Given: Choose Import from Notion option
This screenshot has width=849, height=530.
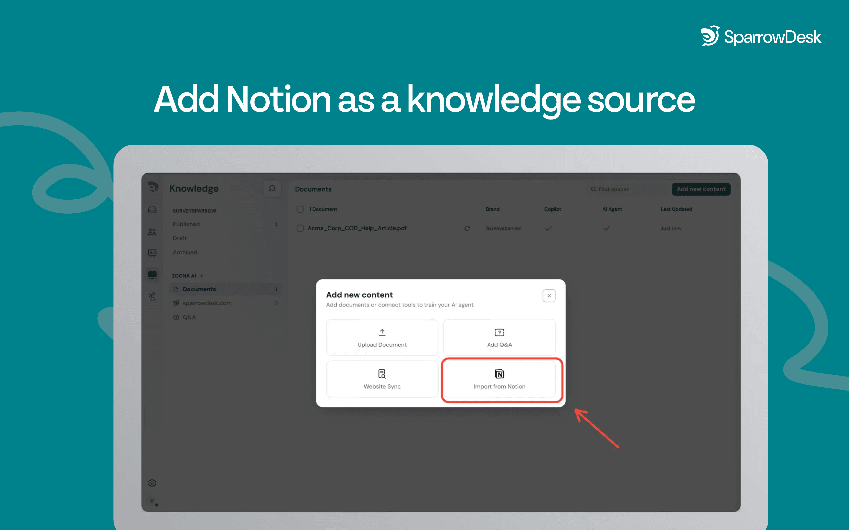Looking at the screenshot, I should pyautogui.click(x=499, y=379).
